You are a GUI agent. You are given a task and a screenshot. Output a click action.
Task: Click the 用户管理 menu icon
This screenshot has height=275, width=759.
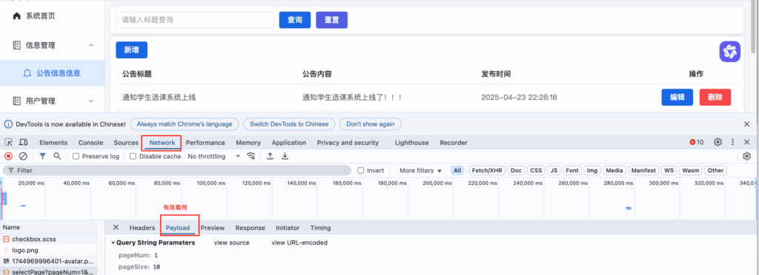17,101
